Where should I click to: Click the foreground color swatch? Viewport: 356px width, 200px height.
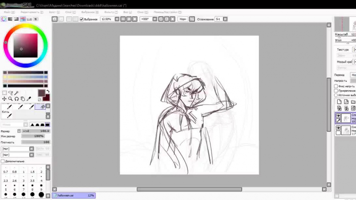(x=41, y=93)
